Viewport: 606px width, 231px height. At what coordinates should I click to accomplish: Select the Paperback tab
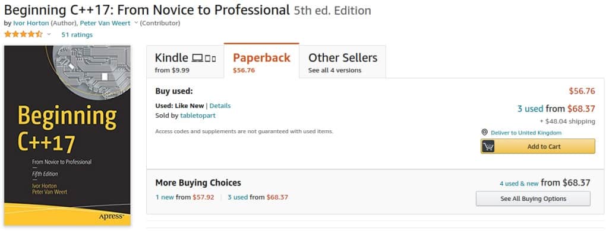pyautogui.click(x=261, y=61)
